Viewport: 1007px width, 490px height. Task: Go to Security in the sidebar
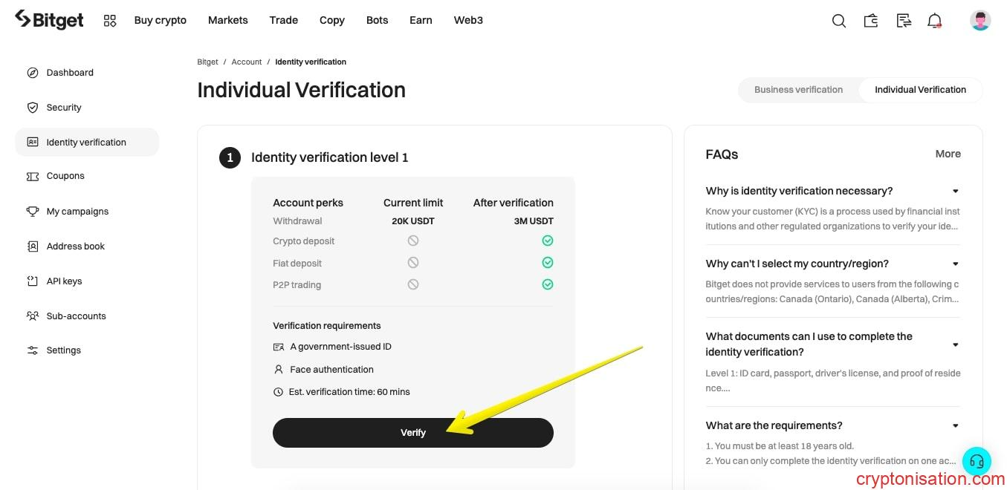(64, 108)
